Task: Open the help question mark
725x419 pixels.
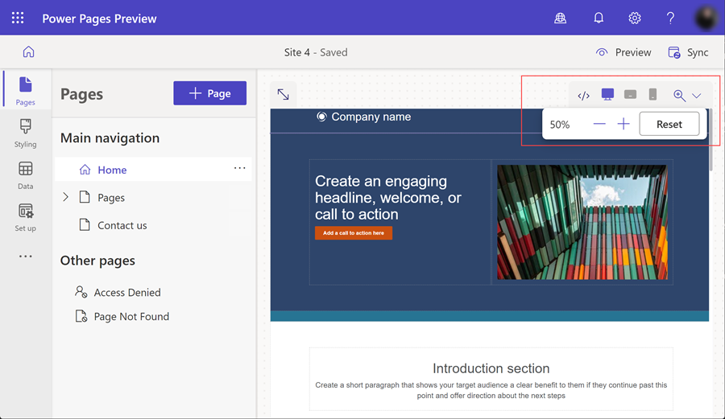Action: (670, 18)
